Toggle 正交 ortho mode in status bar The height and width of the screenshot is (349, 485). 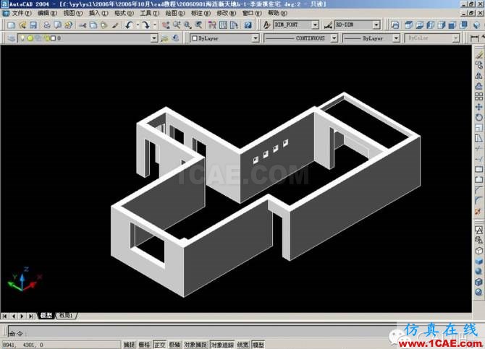click(160, 345)
